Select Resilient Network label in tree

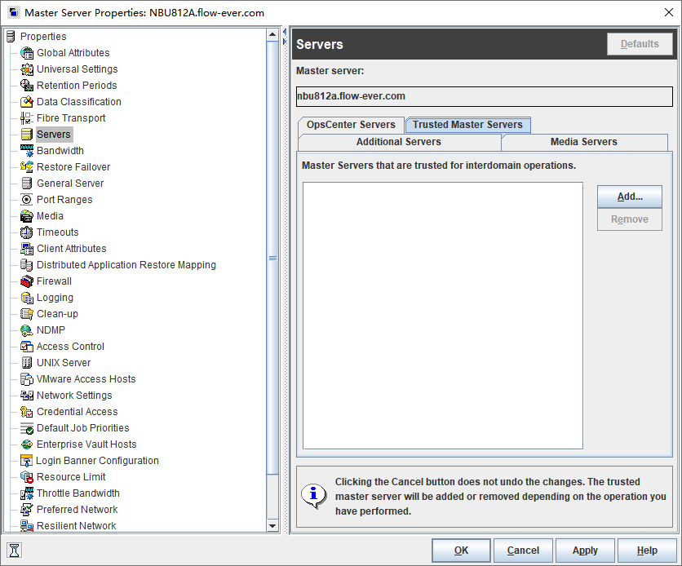pos(76,525)
